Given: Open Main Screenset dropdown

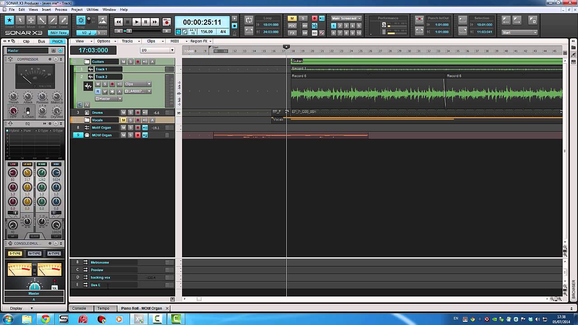Looking at the screenshot, I should 346,19.
